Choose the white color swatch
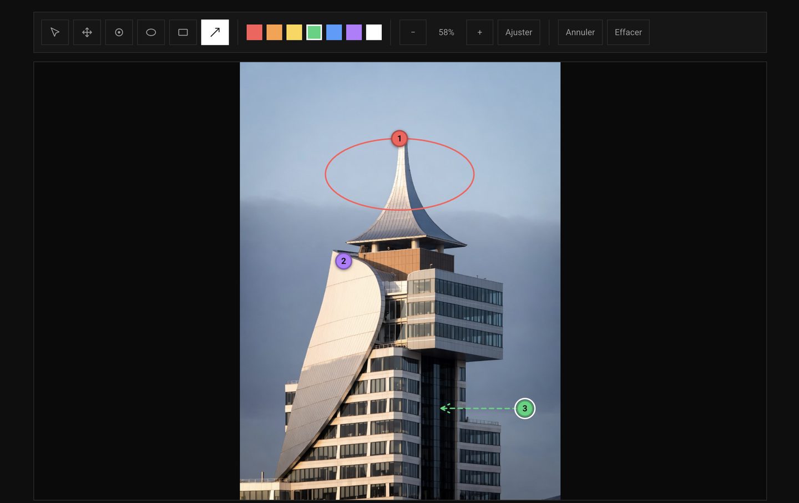 374,32
